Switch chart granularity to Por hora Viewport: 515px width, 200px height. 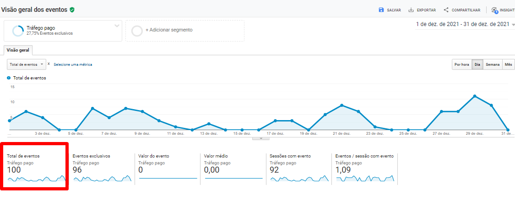(461, 65)
